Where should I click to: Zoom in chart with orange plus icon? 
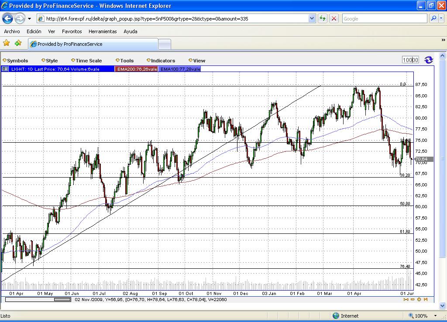click(x=419, y=299)
